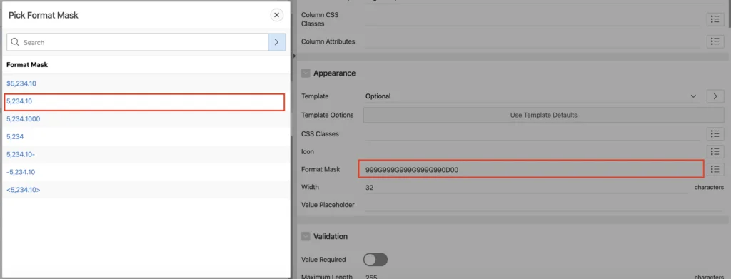Image resolution: width=731 pixels, height=279 pixels.
Task: Open list icon for Column Attributes
Action: [x=715, y=41]
